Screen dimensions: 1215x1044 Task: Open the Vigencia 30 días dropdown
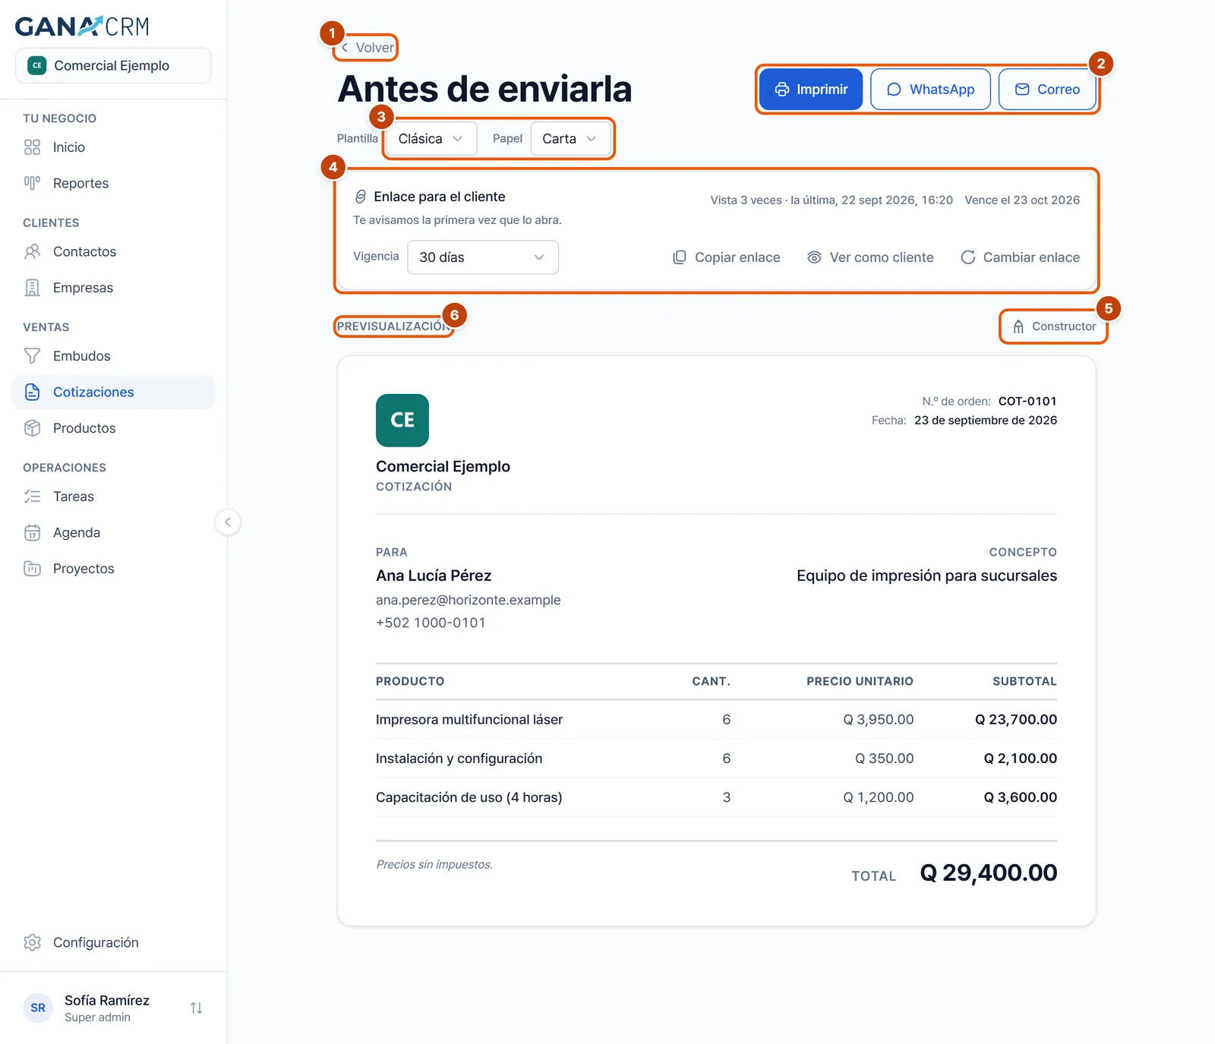point(483,257)
